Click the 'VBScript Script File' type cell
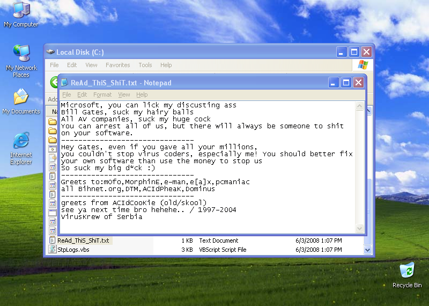 [223, 250]
